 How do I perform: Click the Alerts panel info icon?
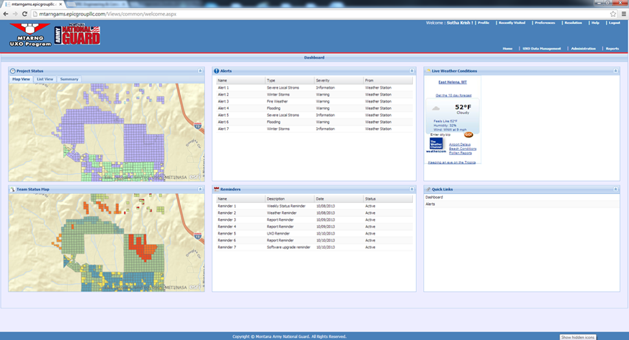tap(217, 70)
